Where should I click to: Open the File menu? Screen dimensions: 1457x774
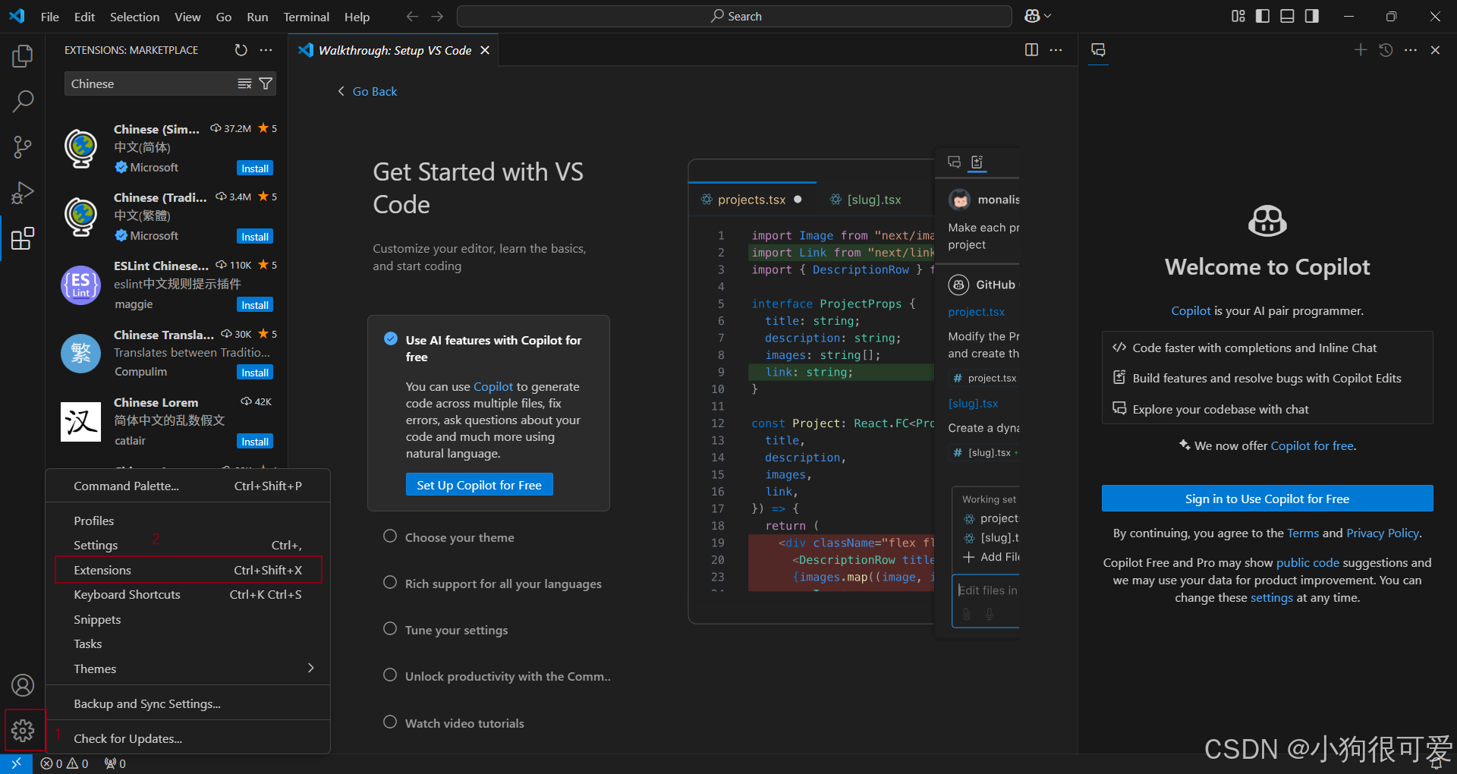pos(50,17)
